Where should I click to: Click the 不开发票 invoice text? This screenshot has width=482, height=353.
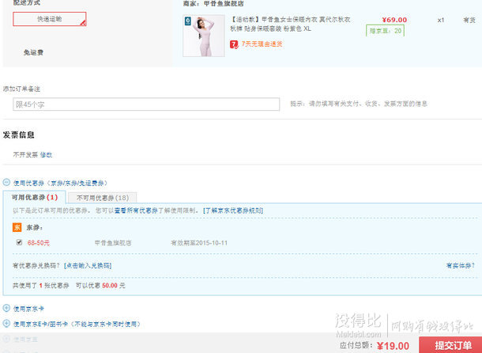[25, 155]
